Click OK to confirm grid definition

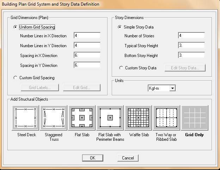tap(92, 158)
